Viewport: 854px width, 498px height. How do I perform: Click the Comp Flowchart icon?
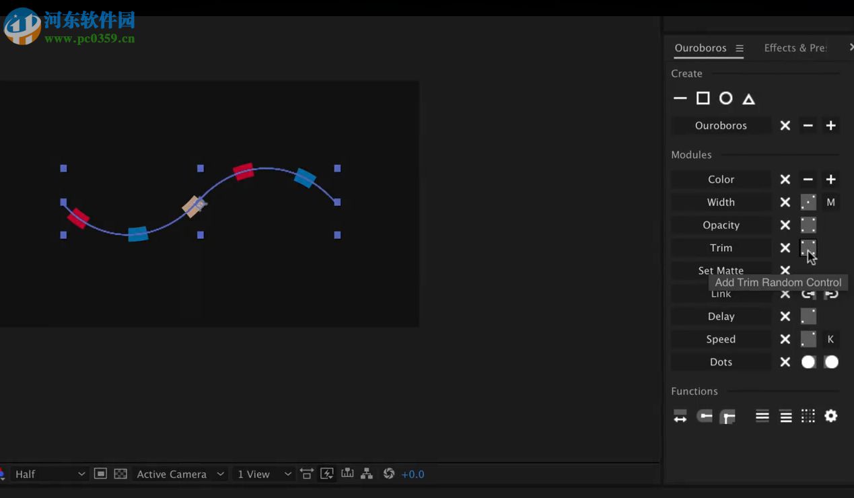pos(367,474)
